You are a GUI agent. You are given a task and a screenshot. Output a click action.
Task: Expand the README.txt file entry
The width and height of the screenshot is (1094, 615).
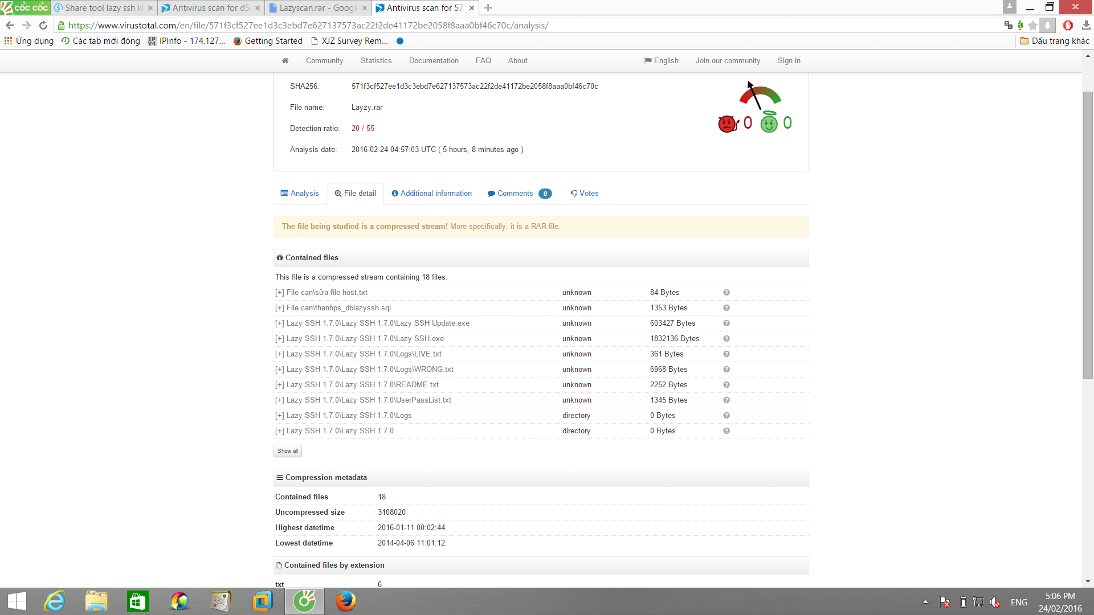pyautogui.click(x=279, y=384)
